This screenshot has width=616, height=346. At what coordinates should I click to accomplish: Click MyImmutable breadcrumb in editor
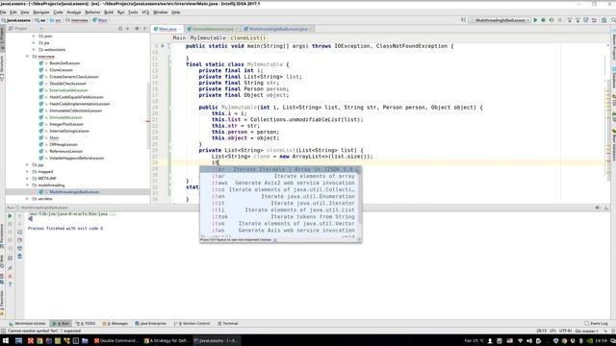pyautogui.click(x=208, y=38)
